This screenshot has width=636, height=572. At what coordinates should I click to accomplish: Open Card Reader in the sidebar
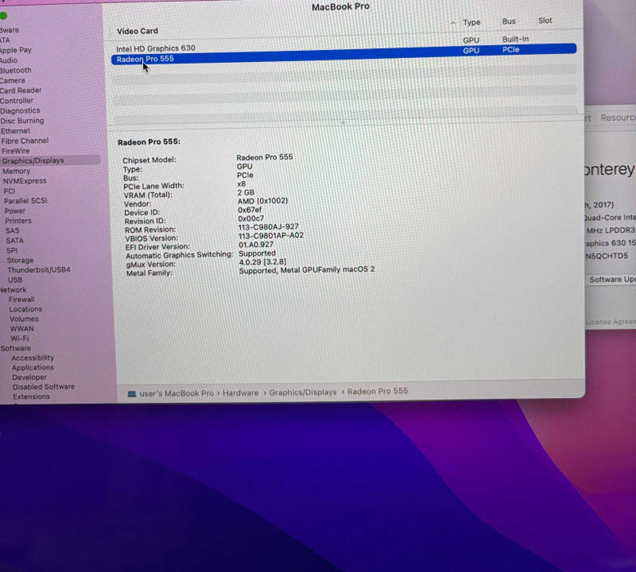click(20, 91)
